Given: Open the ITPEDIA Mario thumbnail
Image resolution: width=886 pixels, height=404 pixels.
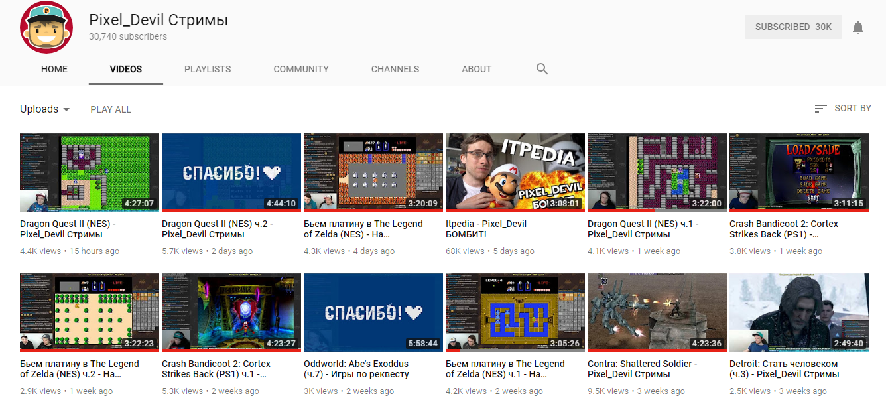Looking at the screenshot, I should 515,172.
